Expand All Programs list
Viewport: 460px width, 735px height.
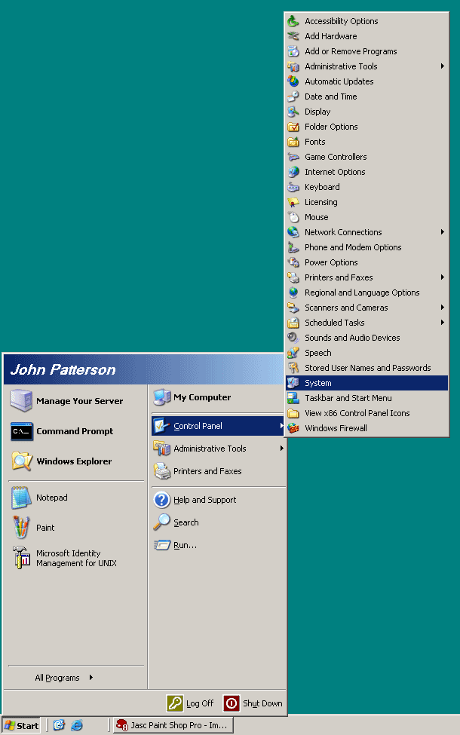[64, 678]
